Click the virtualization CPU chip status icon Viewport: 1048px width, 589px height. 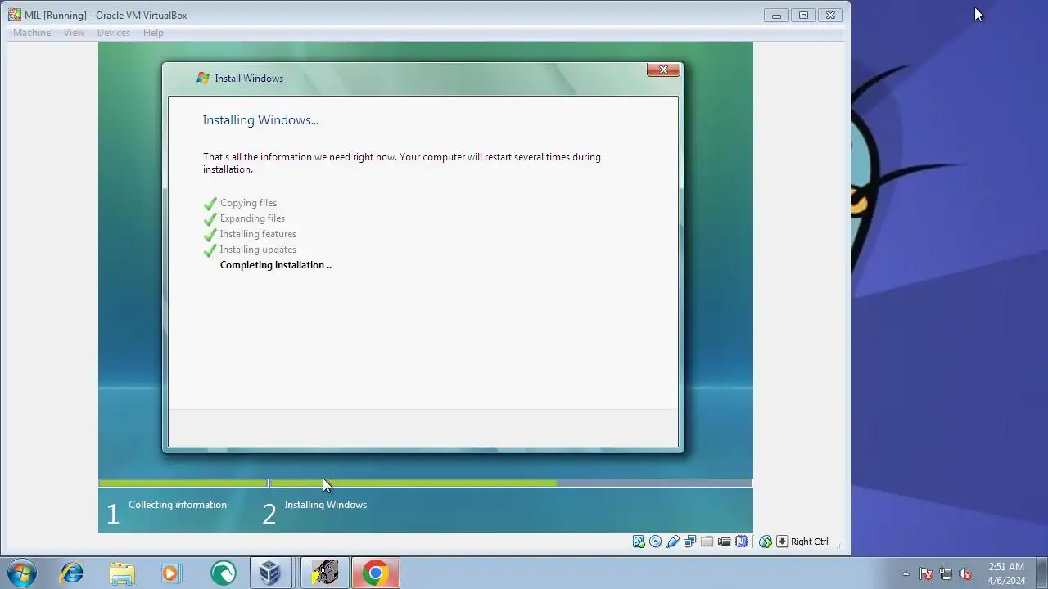coord(742,542)
